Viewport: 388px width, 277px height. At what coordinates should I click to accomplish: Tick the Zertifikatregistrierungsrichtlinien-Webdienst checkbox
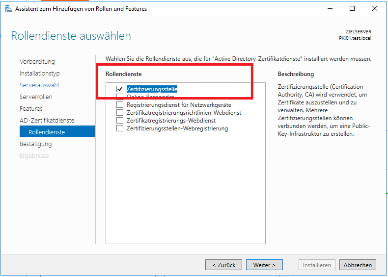click(119, 113)
